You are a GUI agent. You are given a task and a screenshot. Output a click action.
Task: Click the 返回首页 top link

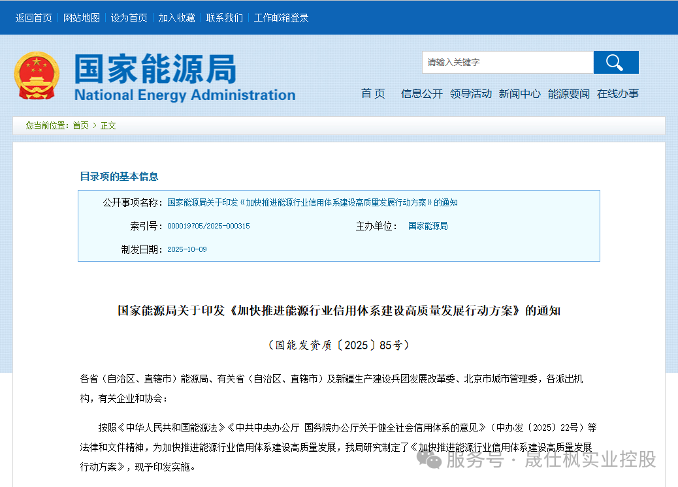click(x=34, y=18)
